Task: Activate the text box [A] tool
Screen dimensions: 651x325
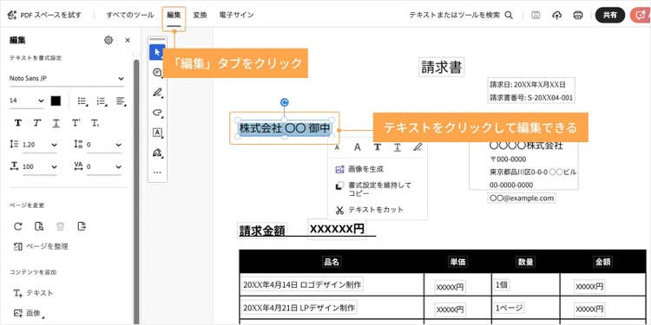Action: coord(157,133)
